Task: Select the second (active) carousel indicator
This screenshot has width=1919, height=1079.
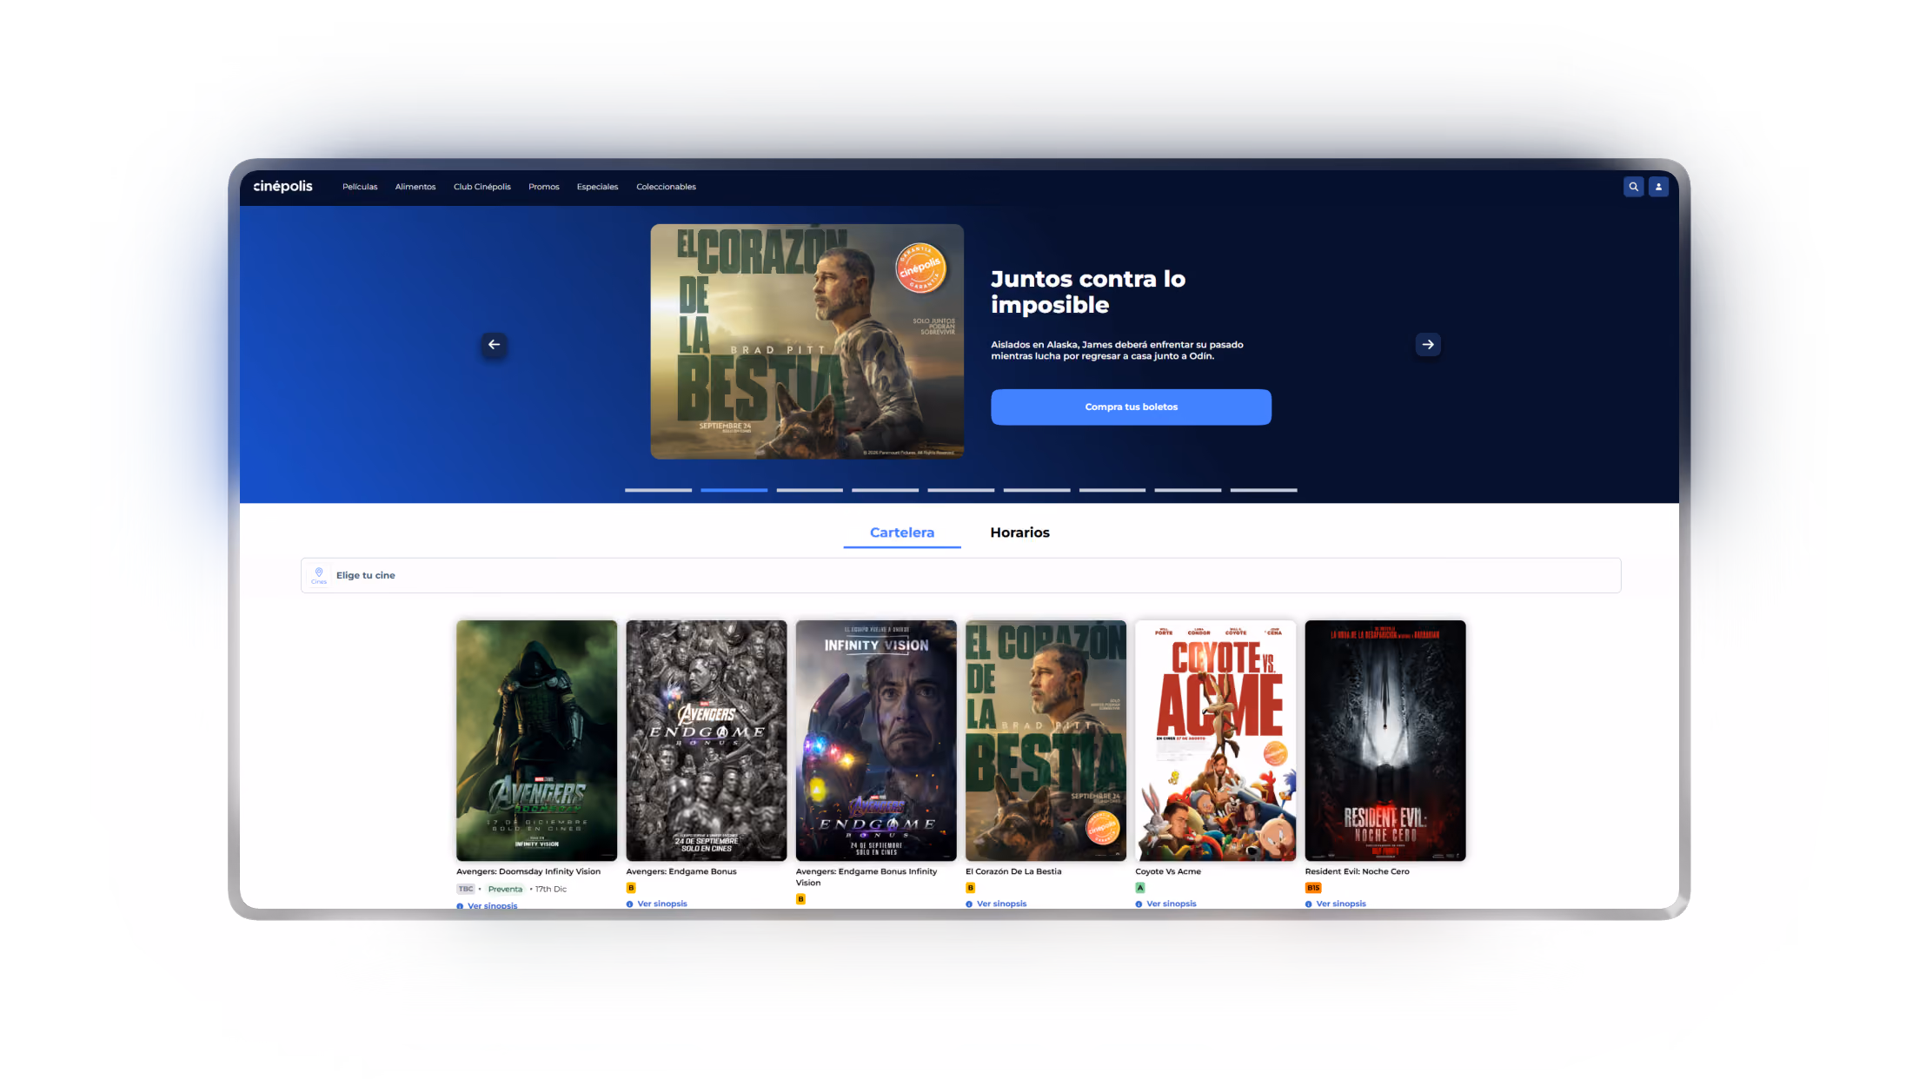Action: coord(734,490)
